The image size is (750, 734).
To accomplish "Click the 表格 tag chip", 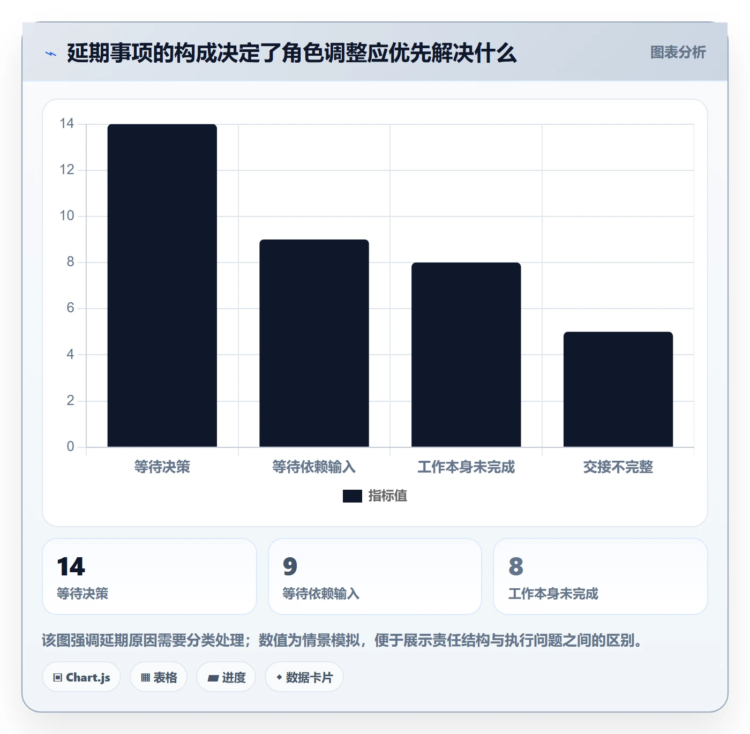I will 159,677.
